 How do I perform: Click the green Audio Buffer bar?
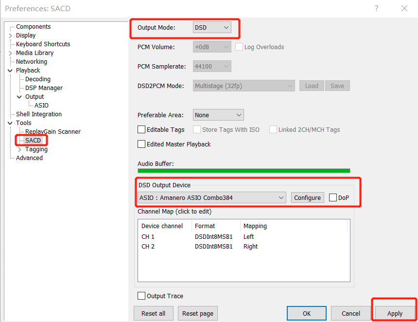pyautogui.click(x=244, y=171)
